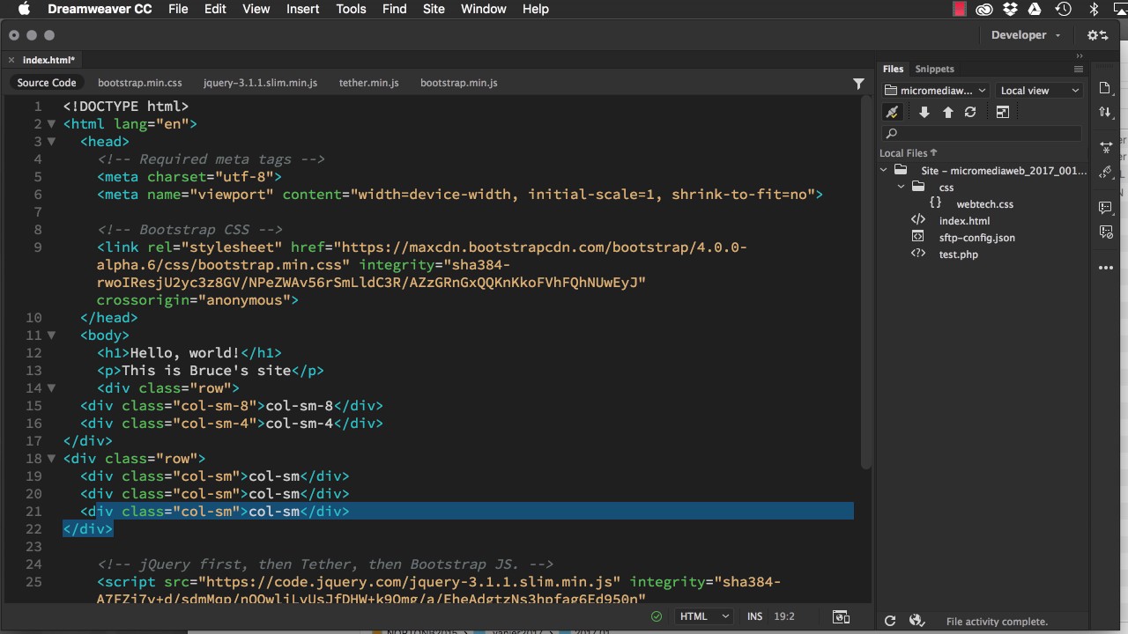Fold the div row at line 14
Image resolution: width=1128 pixels, height=634 pixels.
(51, 387)
